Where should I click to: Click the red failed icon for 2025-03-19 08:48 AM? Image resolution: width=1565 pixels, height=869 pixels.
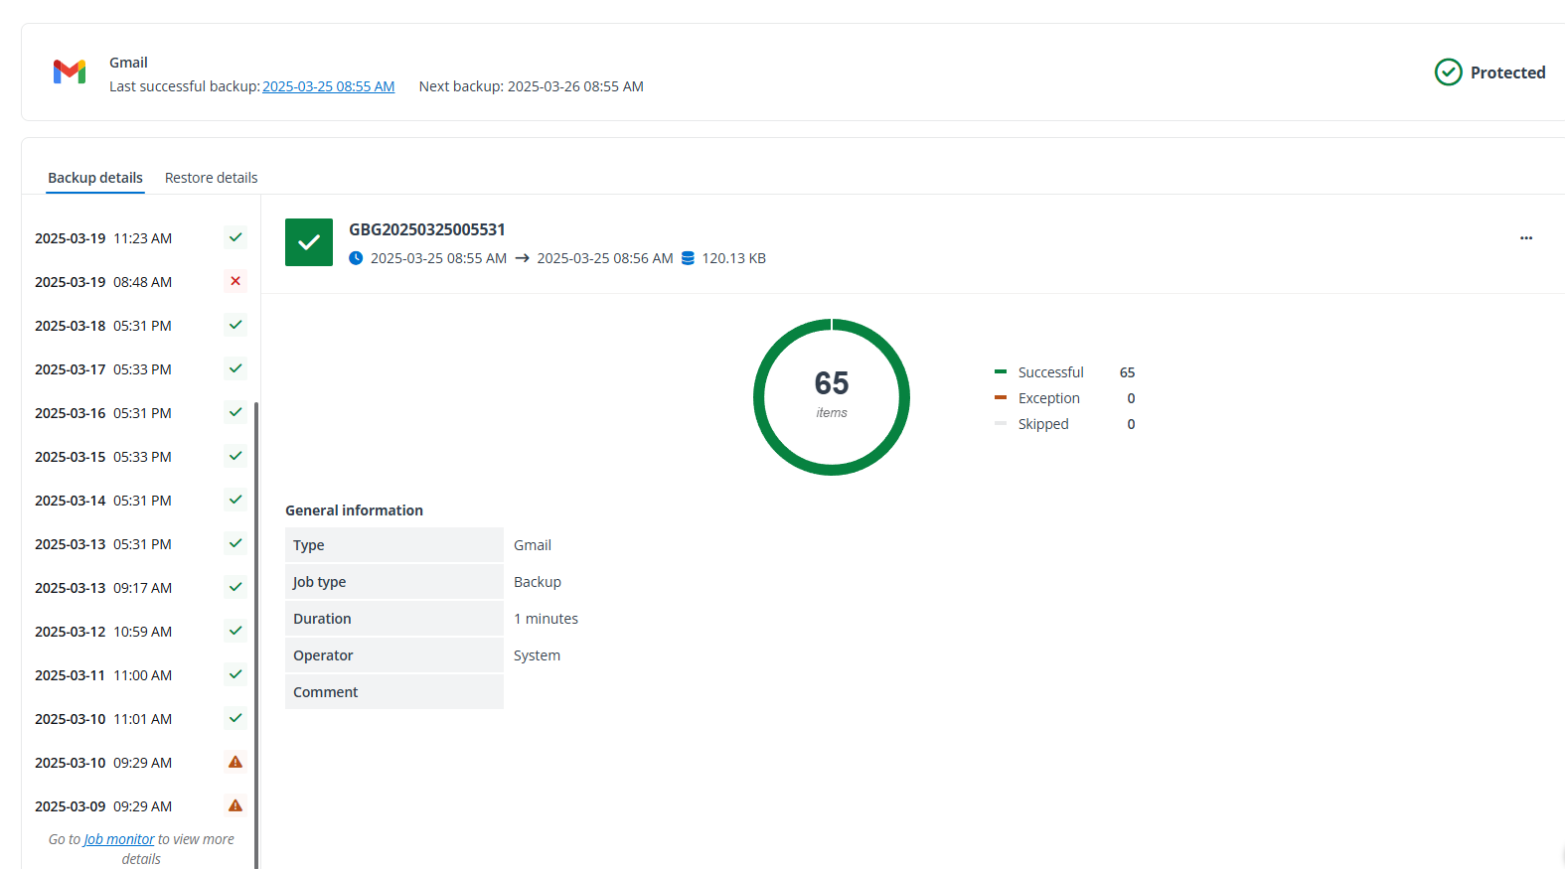[x=235, y=281]
